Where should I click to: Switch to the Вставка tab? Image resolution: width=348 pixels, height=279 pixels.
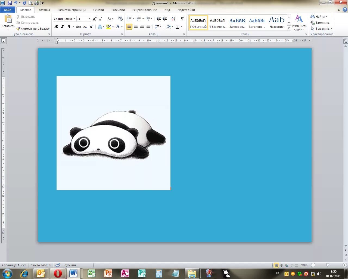tap(44, 10)
